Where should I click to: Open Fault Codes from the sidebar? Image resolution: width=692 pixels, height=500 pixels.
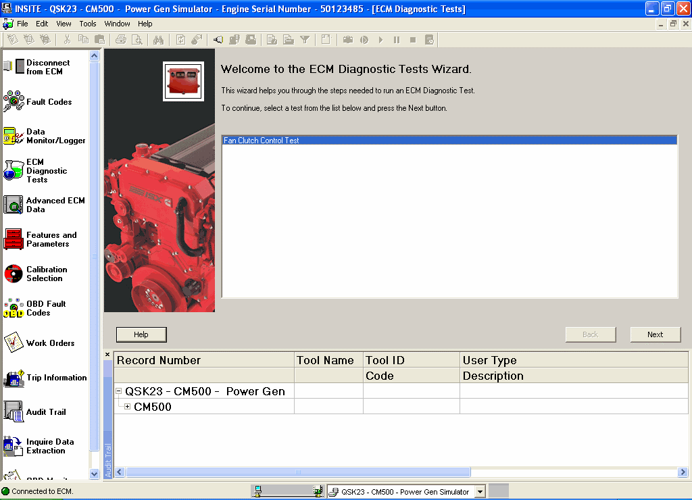(x=38, y=101)
